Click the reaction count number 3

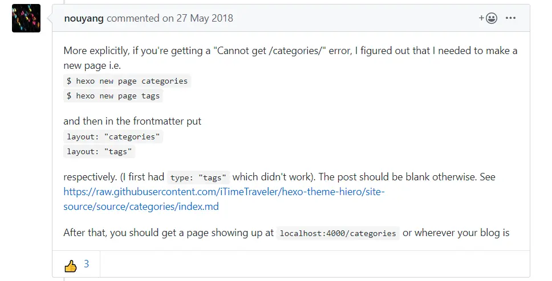tap(86, 264)
